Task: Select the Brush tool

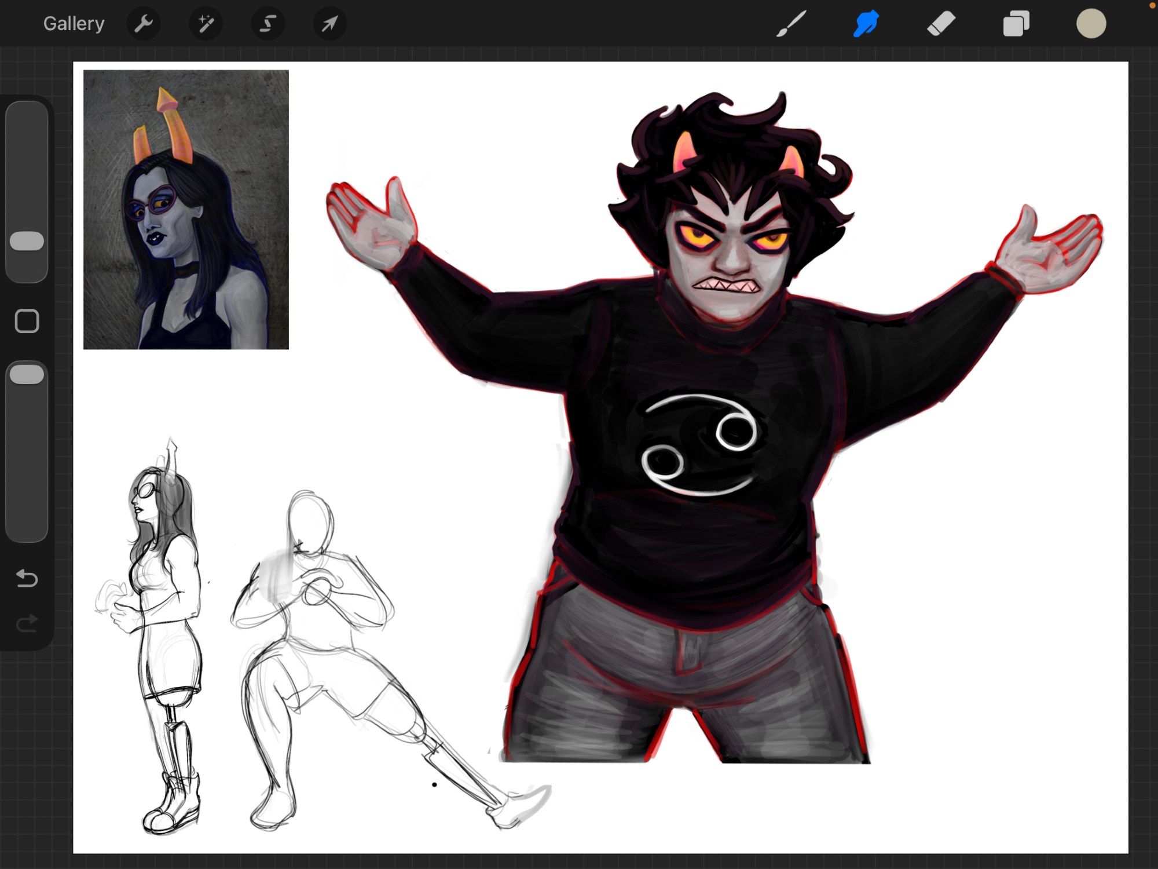Action: (x=791, y=24)
